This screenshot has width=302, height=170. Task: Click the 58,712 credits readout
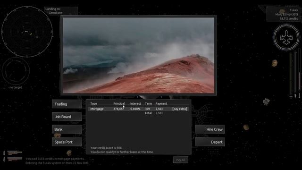[289, 19]
